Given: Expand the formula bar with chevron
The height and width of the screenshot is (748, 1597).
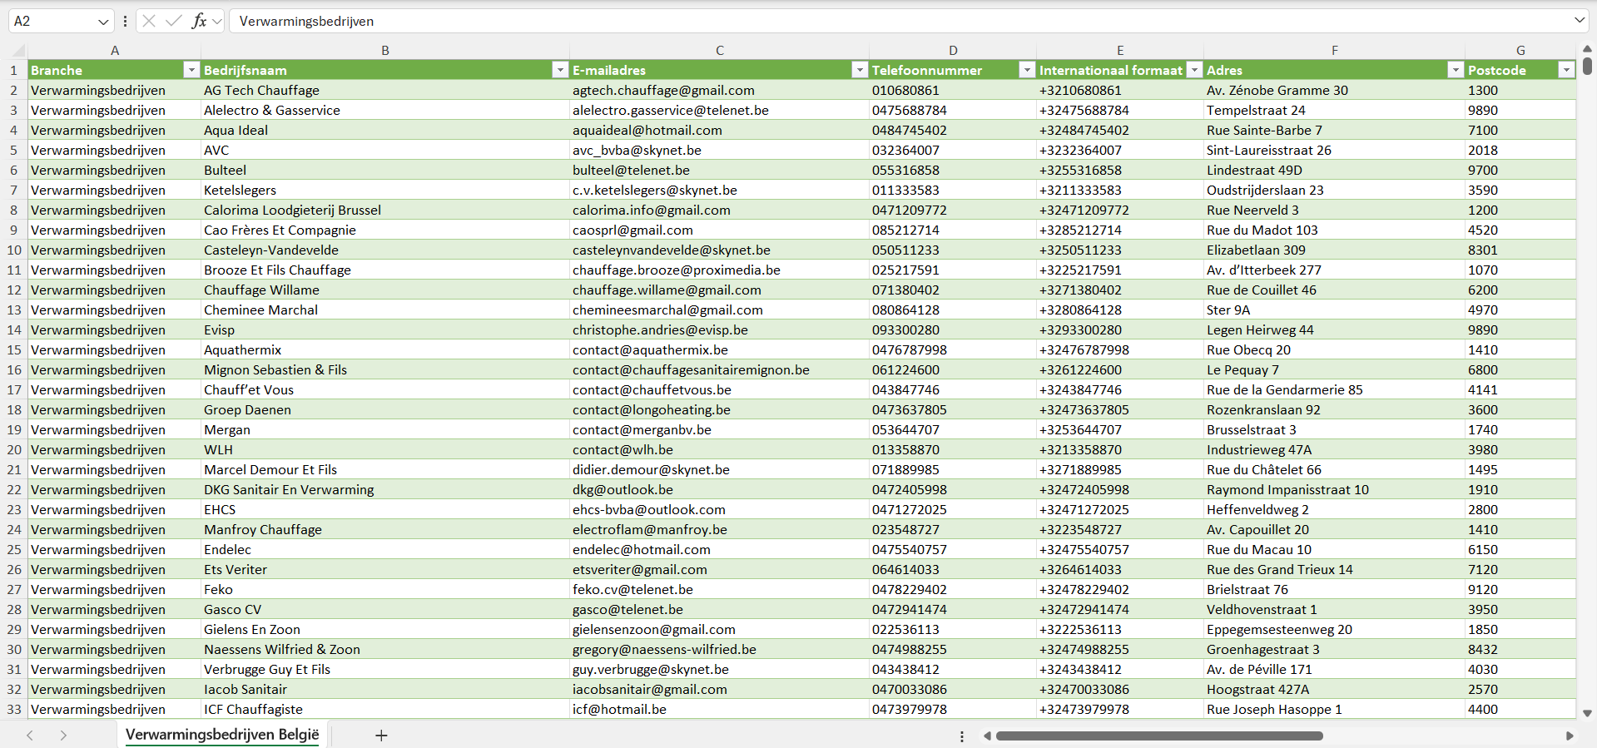Looking at the screenshot, I should click(1579, 21).
